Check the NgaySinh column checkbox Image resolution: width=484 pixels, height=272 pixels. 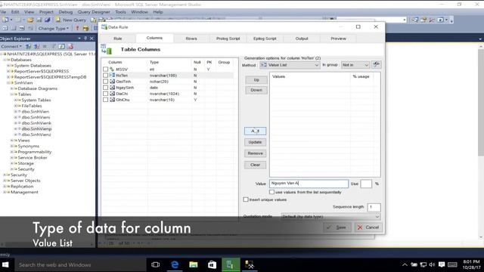106,88
